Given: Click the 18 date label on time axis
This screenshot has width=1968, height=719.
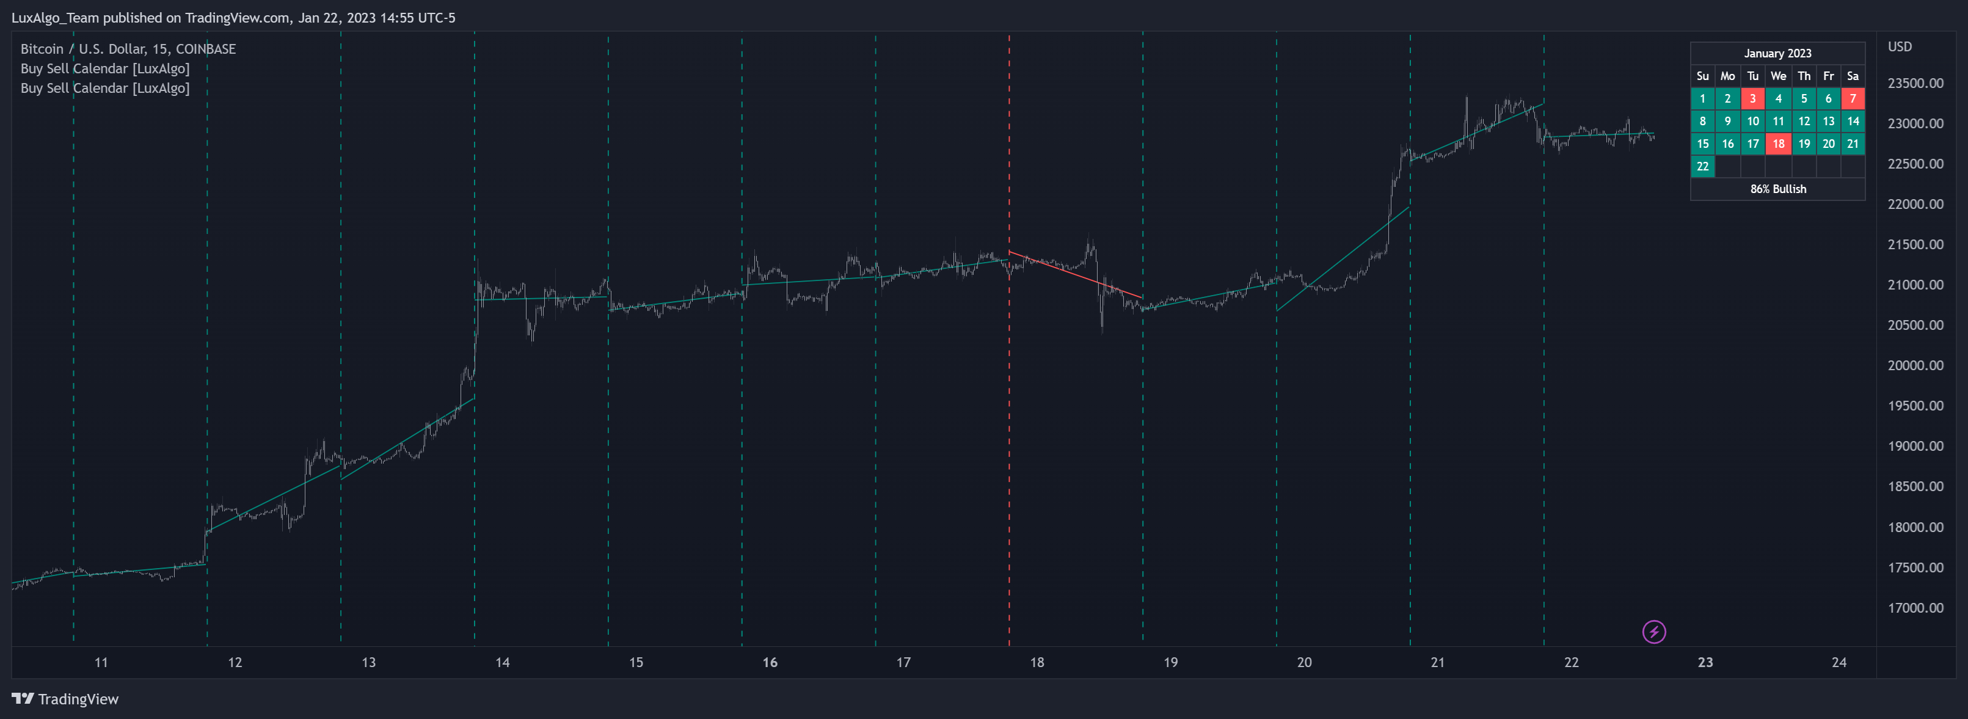Looking at the screenshot, I should point(1037,662).
